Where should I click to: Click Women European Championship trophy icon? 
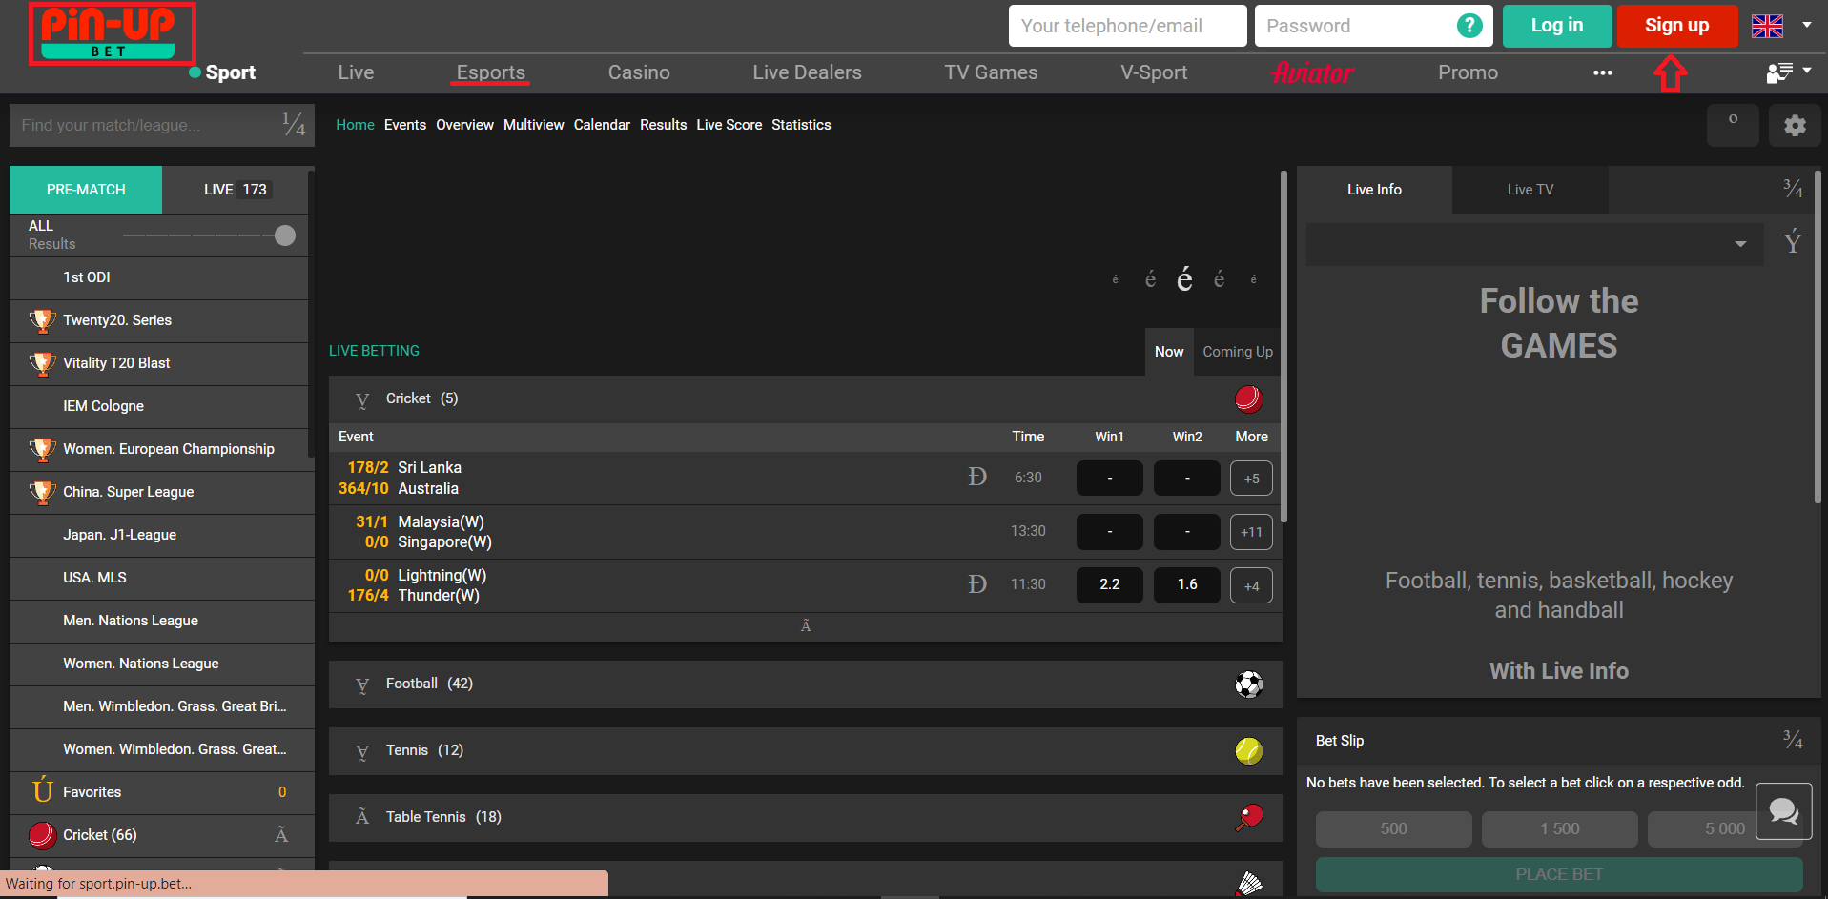pyautogui.click(x=42, y=449)
